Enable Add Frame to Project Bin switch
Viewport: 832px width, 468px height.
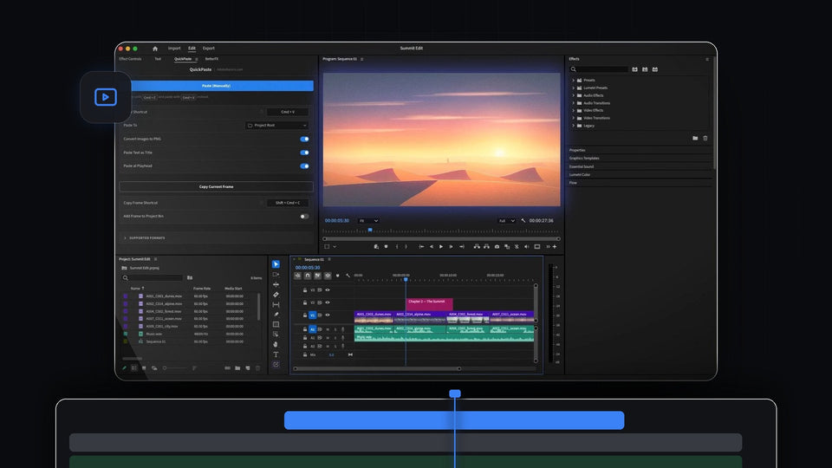tap(304, 217)
